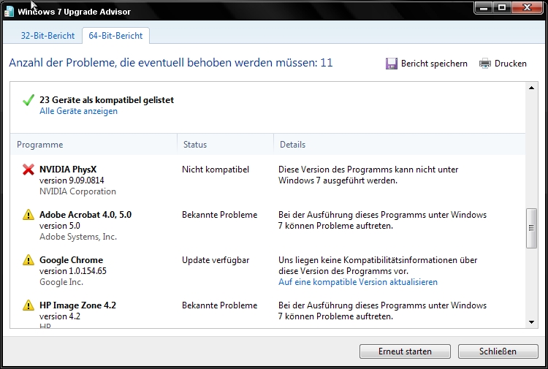Click Bekannte Probleme status for Adobe Acrobat
This screenshot has height=369, width=548.
[x=219, y=215]
